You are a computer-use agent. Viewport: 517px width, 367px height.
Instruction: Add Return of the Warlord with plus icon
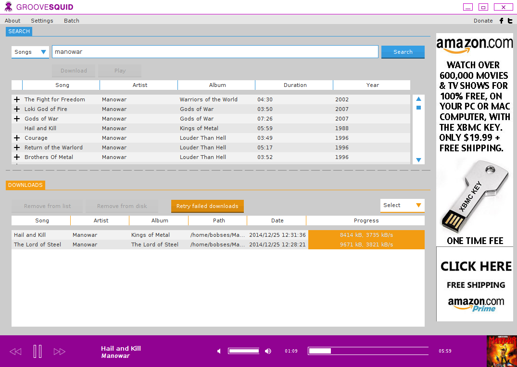pyautogui.click(x=17, y=147)
